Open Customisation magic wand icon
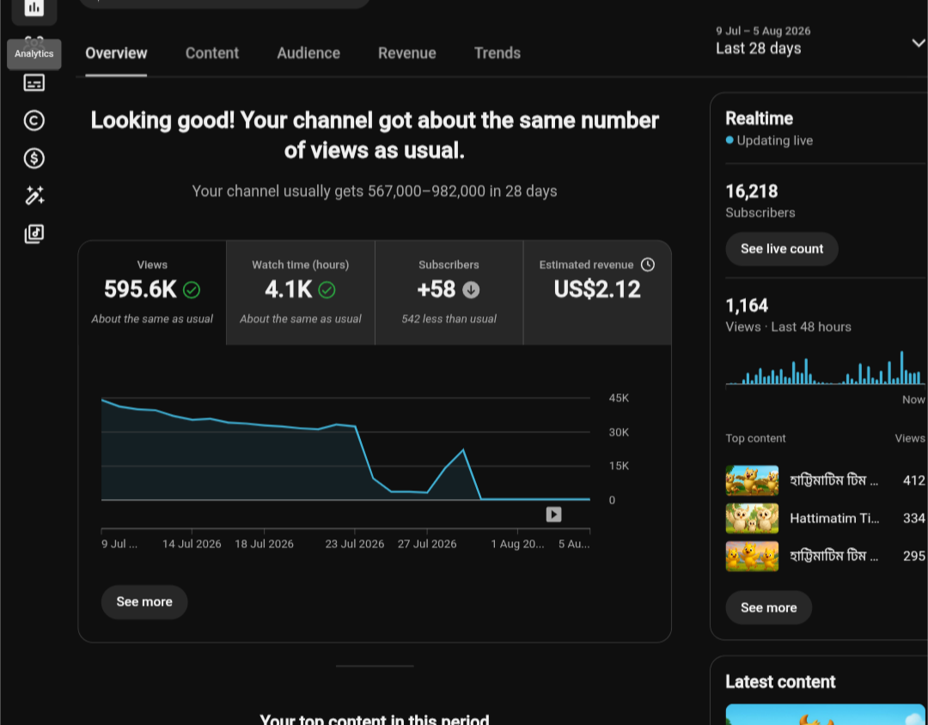The width and height of the screenshot is (928, 725). (x=34, y=196)
